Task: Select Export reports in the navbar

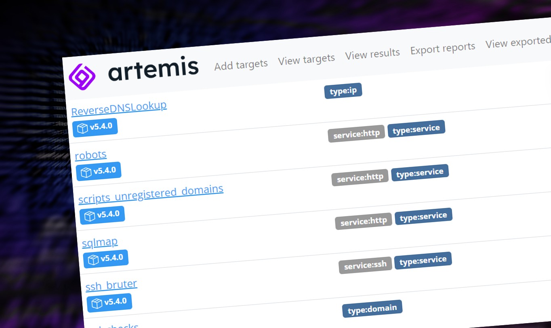Action: [x=442, y=48]
